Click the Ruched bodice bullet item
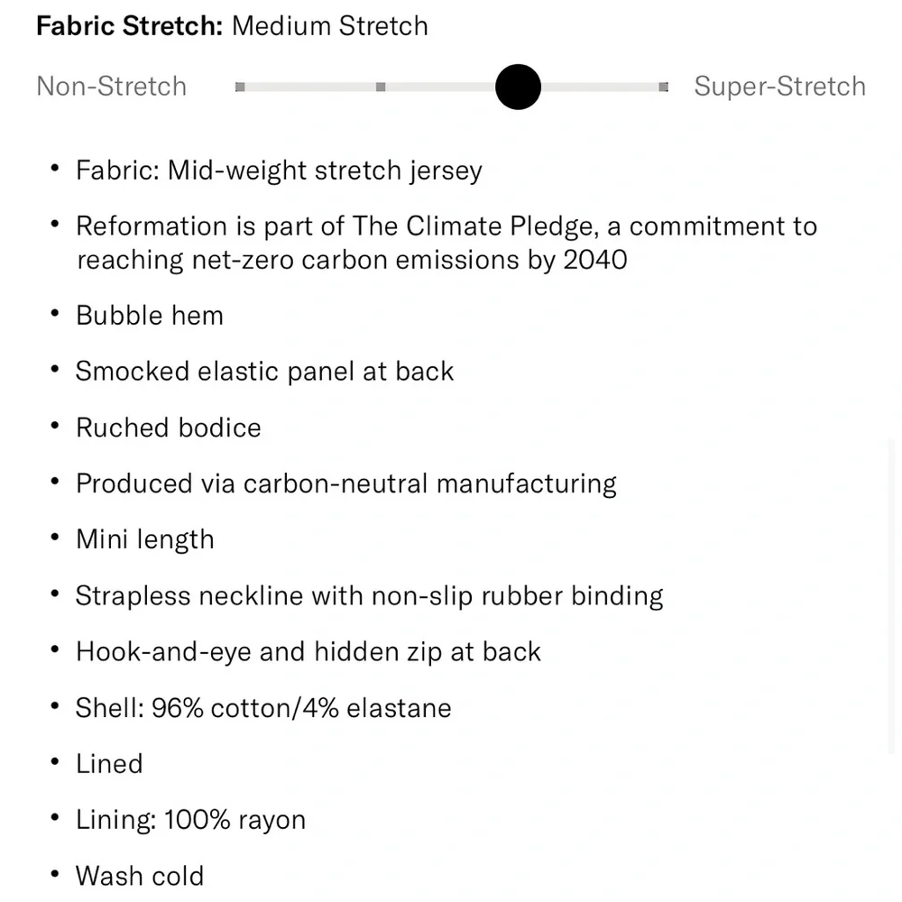 pos(169,428)
